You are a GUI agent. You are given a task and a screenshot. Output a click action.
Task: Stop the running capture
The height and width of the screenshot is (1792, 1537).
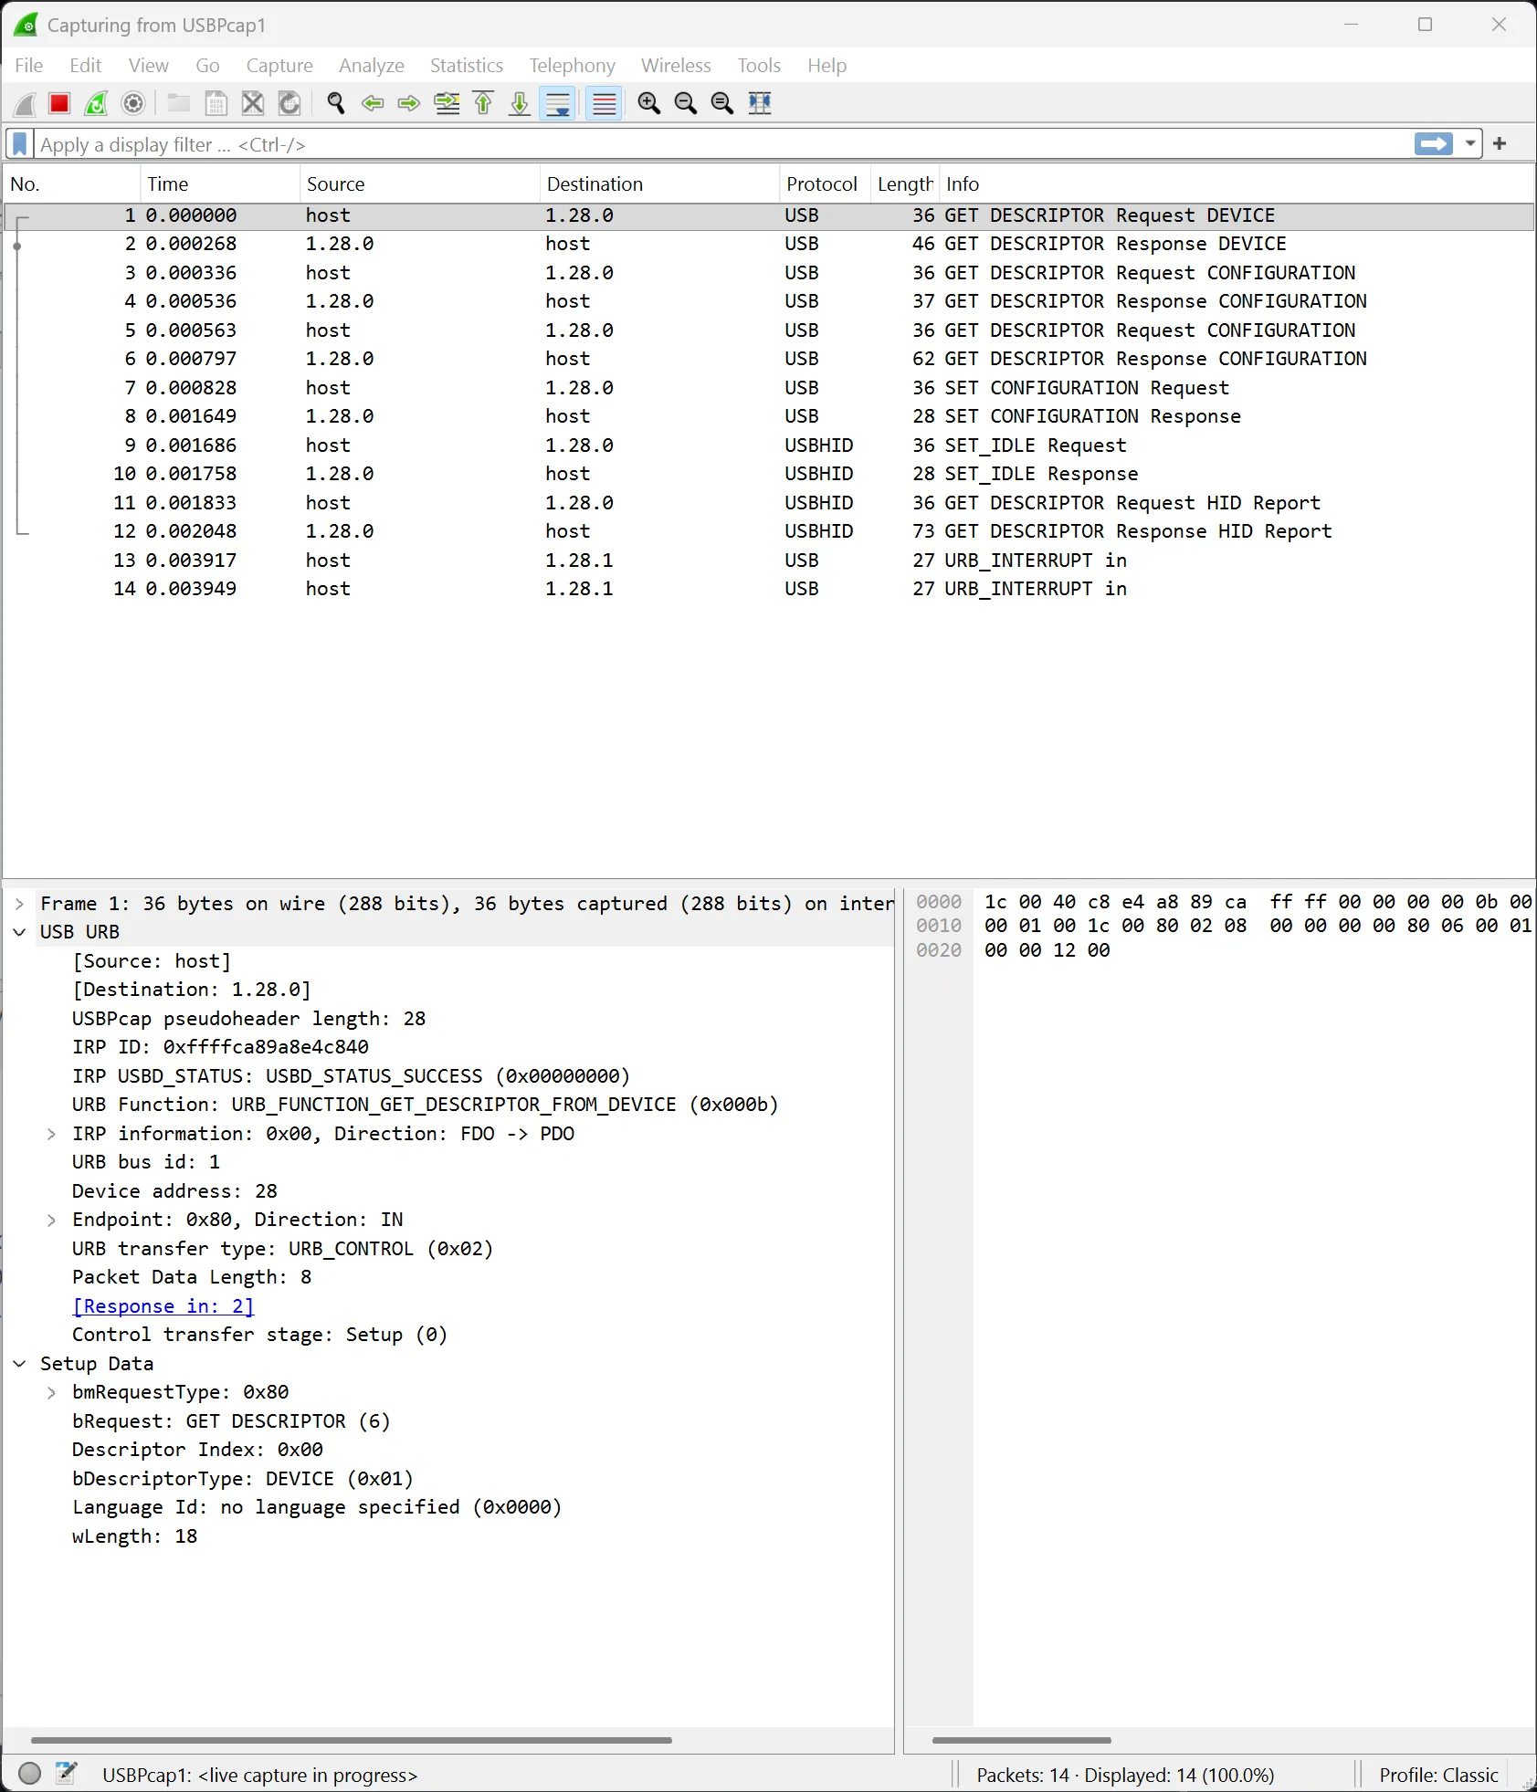point(59,103)
